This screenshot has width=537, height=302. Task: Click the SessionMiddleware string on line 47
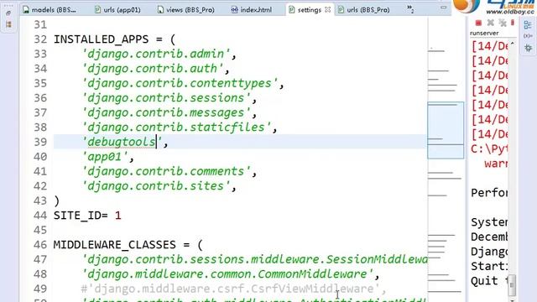tap(255, 260)
